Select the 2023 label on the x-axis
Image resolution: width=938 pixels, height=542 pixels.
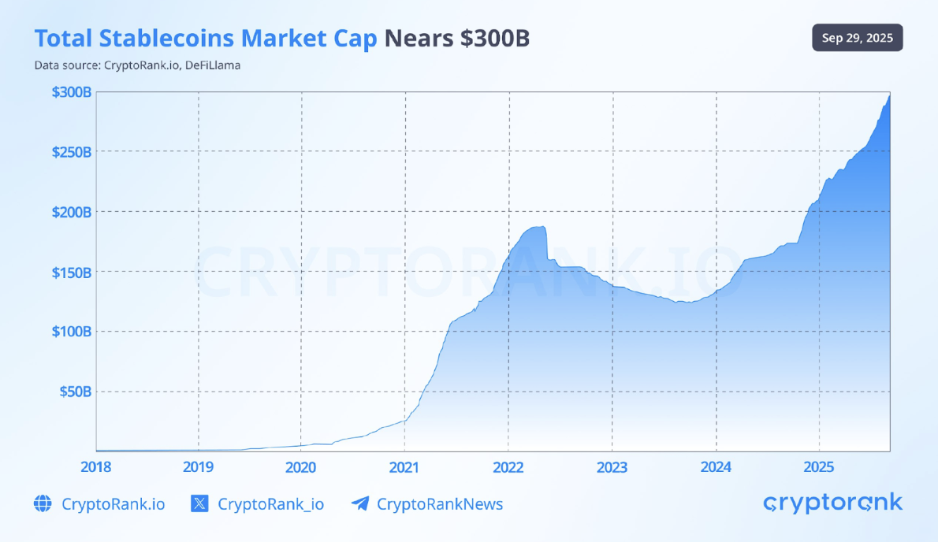(612, 466)
